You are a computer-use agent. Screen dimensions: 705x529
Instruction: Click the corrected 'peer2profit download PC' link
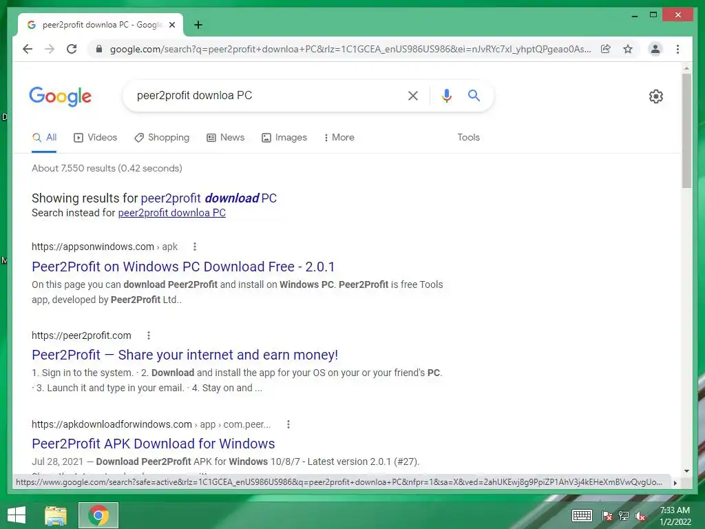tap(209, 198)
